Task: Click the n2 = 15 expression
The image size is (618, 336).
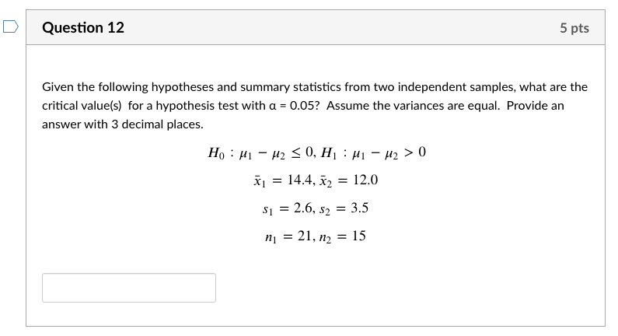Action: (343, 236)
